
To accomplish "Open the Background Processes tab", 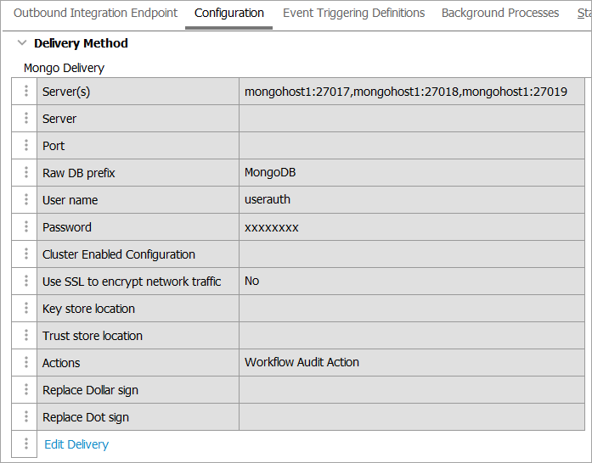I will pos(500,14).
